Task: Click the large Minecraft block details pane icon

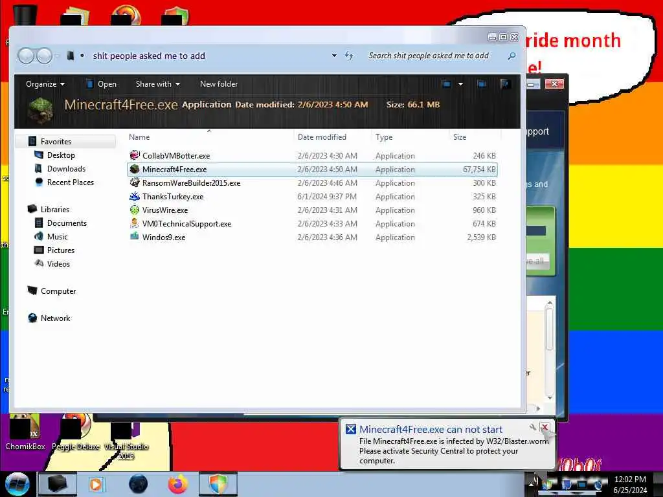Action: (x=41, y=111)
